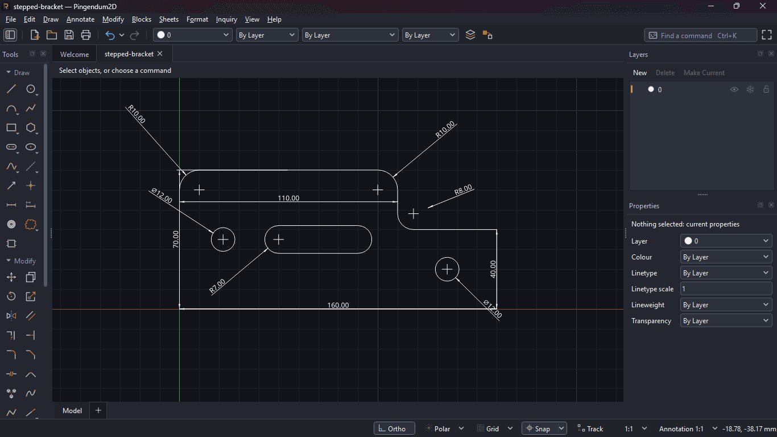Select the Mirror tool
This screenshot has height=437, width=777.
pyautogui.click(x=11, y=316)
